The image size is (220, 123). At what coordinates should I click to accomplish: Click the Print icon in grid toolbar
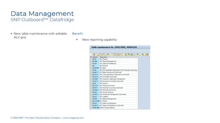click(143, 55)
